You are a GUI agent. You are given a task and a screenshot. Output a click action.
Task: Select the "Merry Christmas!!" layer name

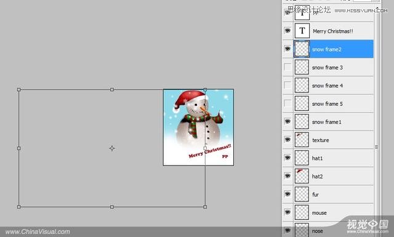(332, 31)
